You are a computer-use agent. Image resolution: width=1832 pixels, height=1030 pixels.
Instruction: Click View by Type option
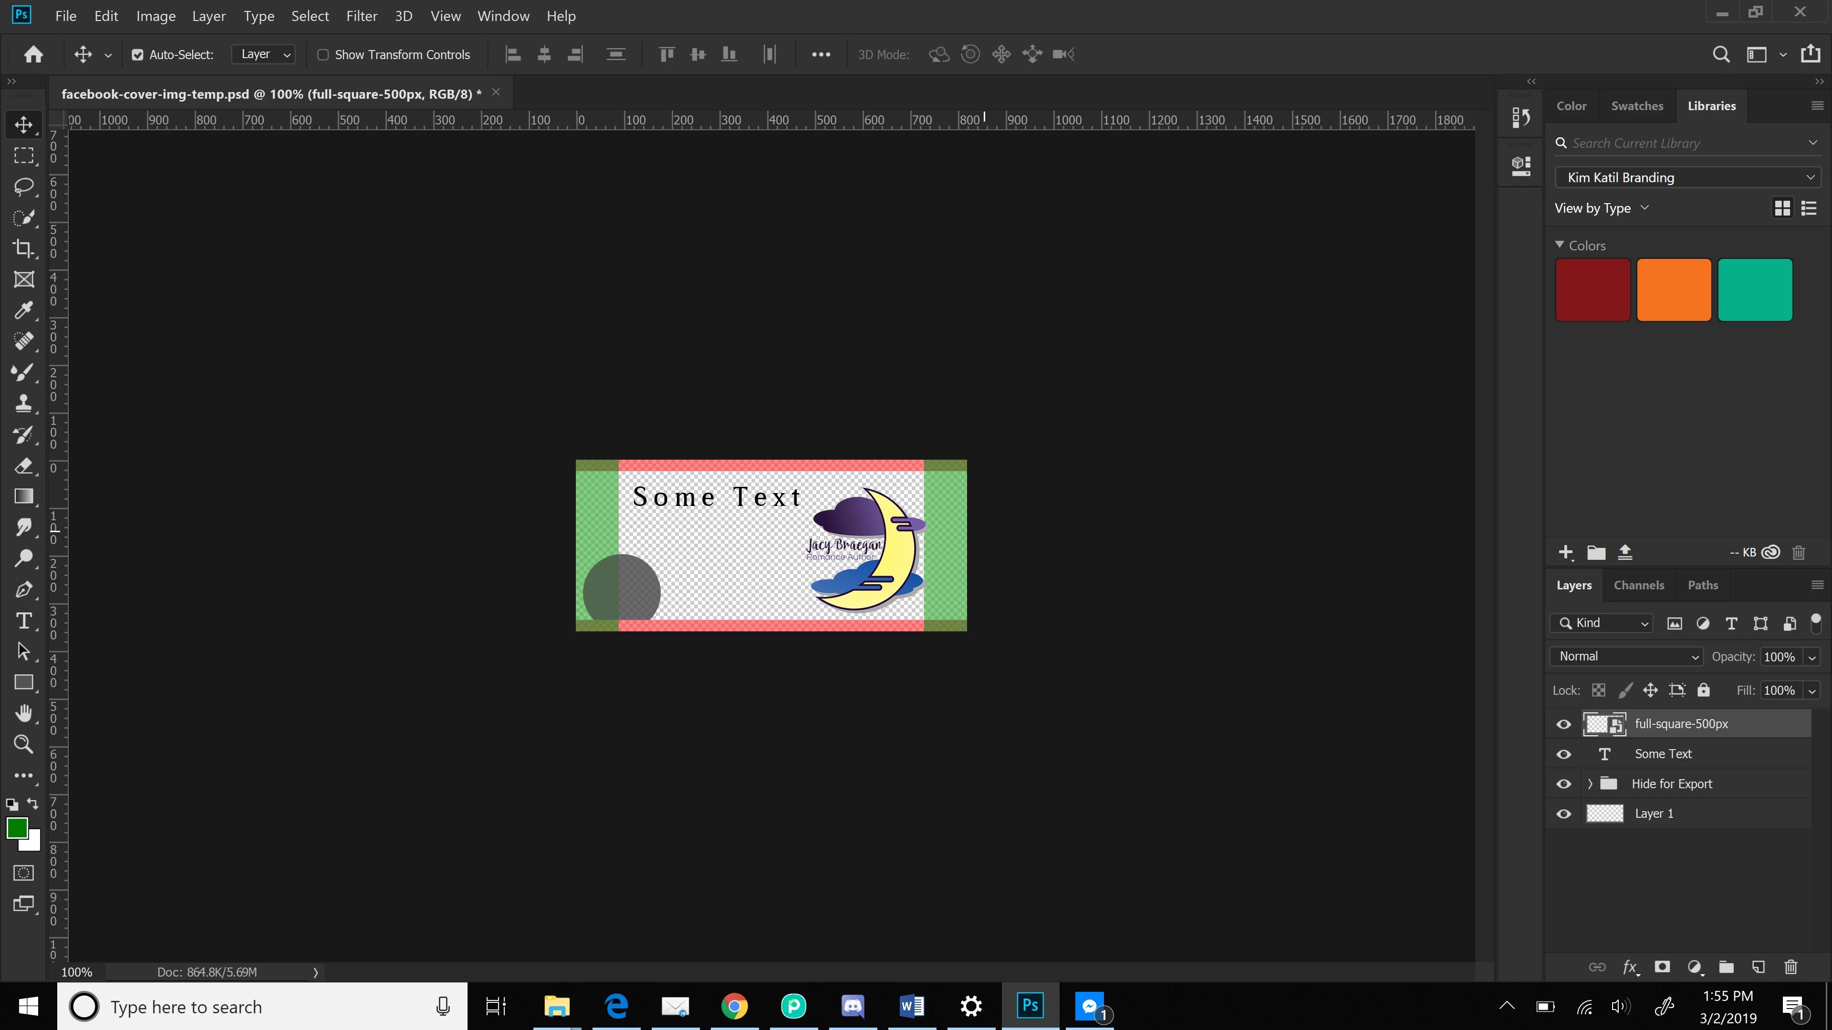pyautogui.click(x=1600, y=208)
